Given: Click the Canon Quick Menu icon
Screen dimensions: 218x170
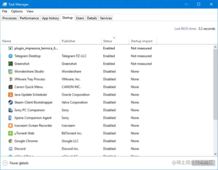Looking at the screenshot, I should point(11,87).
